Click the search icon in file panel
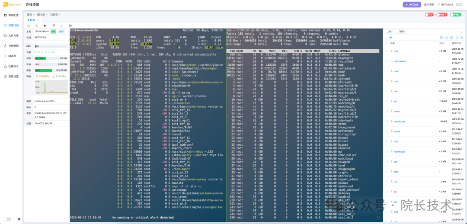This screenshot has height=224, width=467. click(x=446, y=38)
